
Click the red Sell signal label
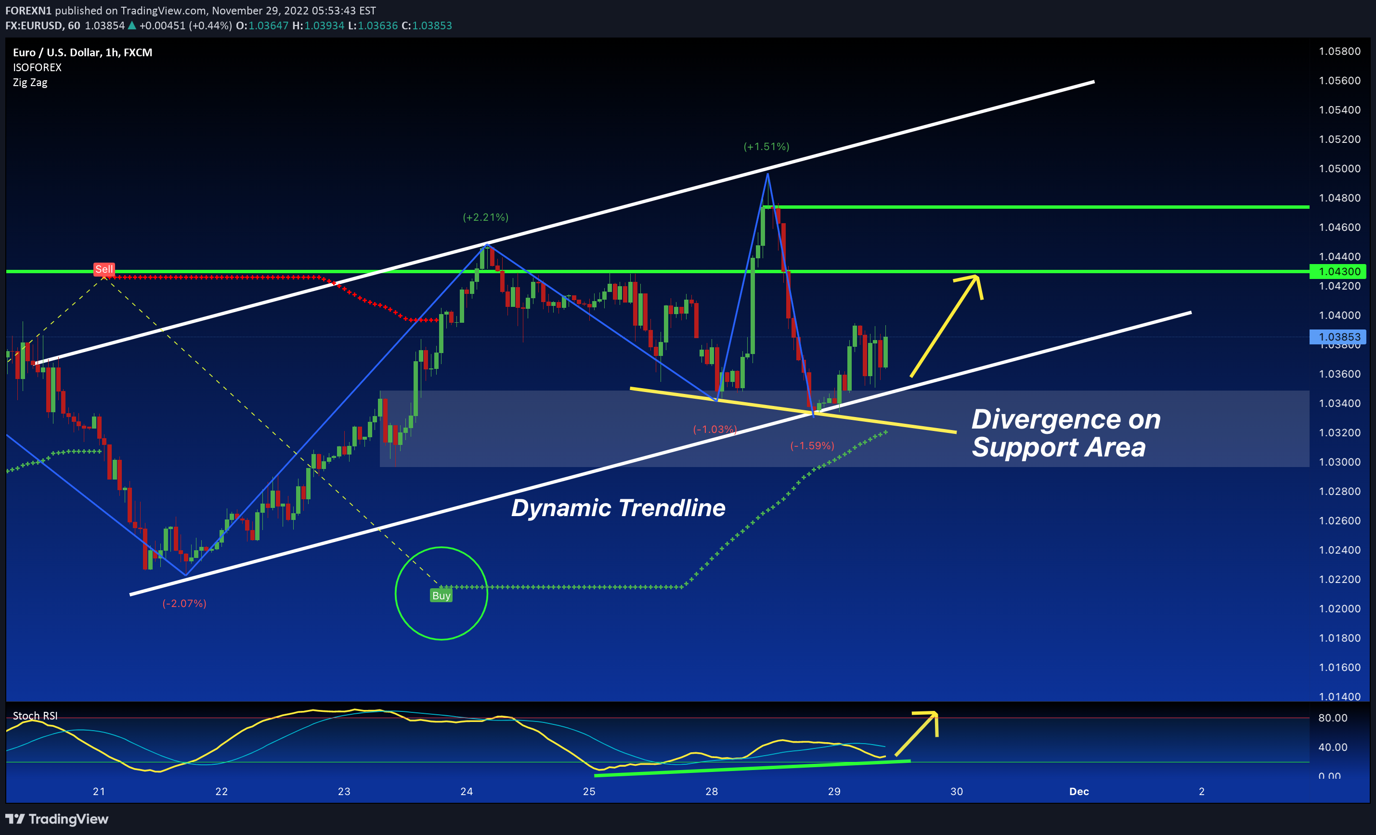(x=104, y=269)
